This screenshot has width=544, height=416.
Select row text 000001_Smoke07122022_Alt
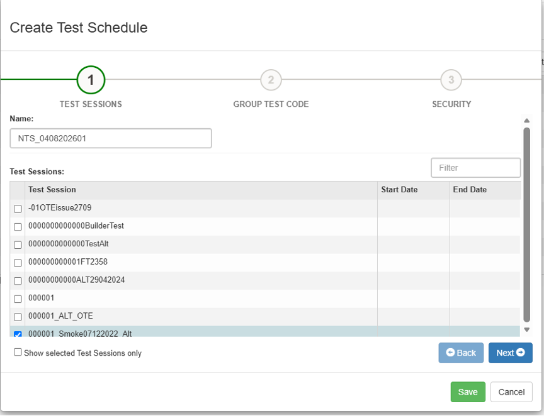[x=80, y=334]
